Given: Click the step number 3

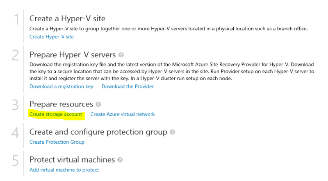Looking at the screenshot, I should pos(15,106).
